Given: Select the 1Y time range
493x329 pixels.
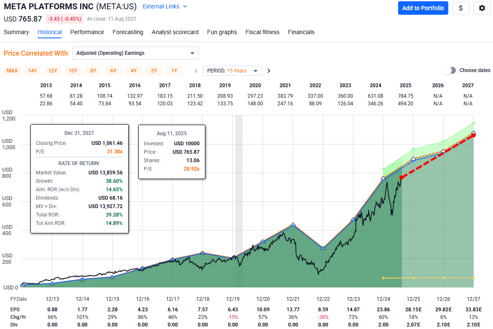Looking at the screenshot, I should click(x=174, y=70).
